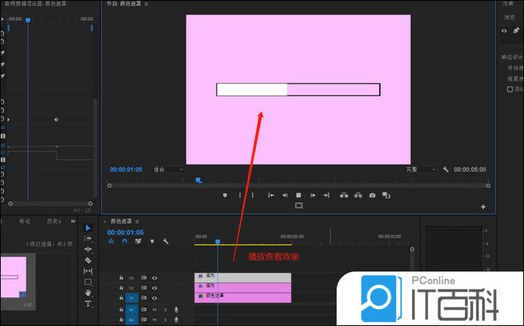Select the Type tool
This screenshot has width=524, height=326.
pyautogui.click(x=87, y=304)
